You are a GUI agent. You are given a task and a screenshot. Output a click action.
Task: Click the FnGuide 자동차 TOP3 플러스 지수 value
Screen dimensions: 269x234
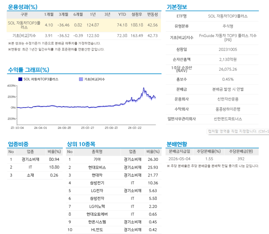228,38
